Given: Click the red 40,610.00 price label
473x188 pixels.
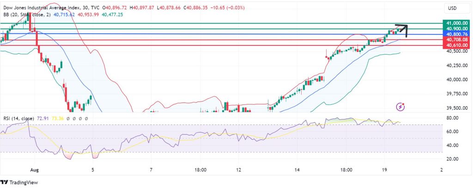Looking at the screenshot, I should pyautogui.click(x=457, y=46).
